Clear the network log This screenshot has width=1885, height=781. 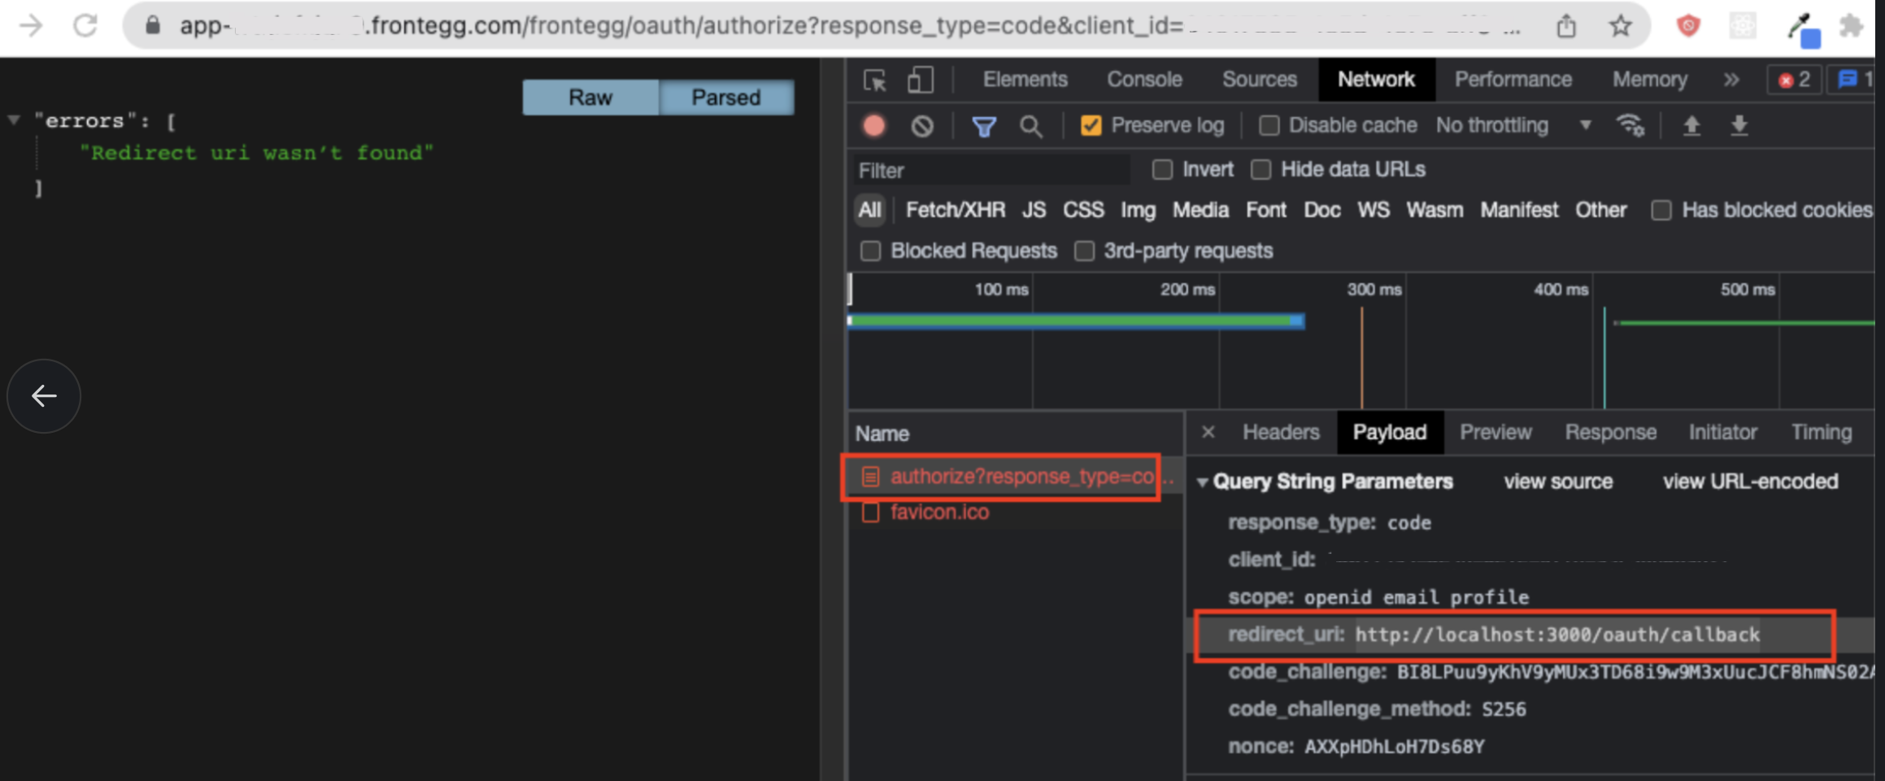pyautogui.click(x=921, y=126)
